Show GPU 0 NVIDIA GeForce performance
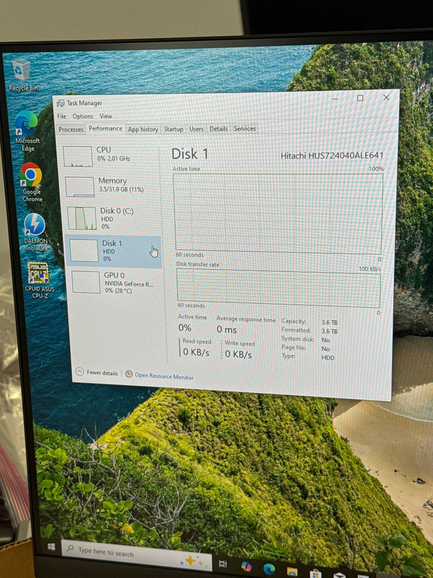 pos(116,282)
